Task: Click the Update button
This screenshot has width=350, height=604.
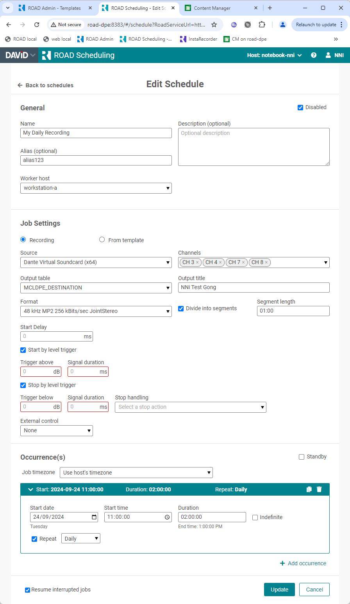Action: tap(279, 590)
